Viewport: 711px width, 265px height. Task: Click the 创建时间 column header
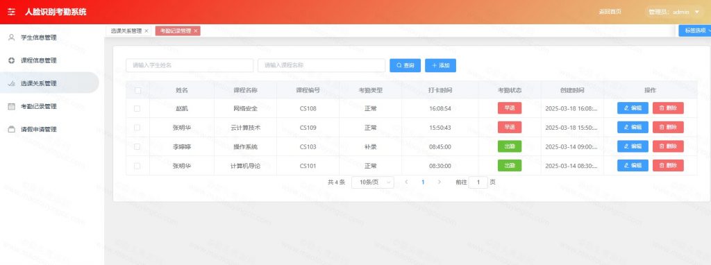click(x=572, y=91)
